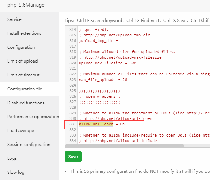Open Session configuration
The height and width of the screenshot is (180, 210).
pos(29,145)
